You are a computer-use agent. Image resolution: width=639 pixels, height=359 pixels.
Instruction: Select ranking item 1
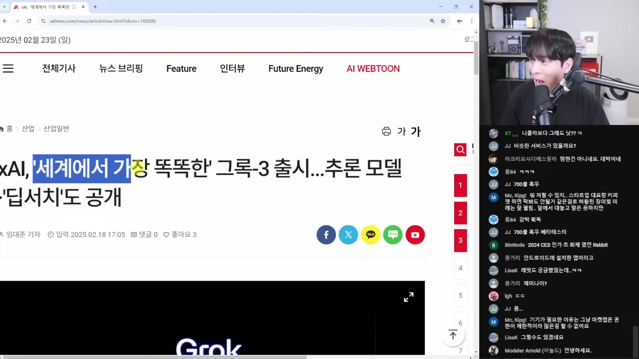coord(460,185)
